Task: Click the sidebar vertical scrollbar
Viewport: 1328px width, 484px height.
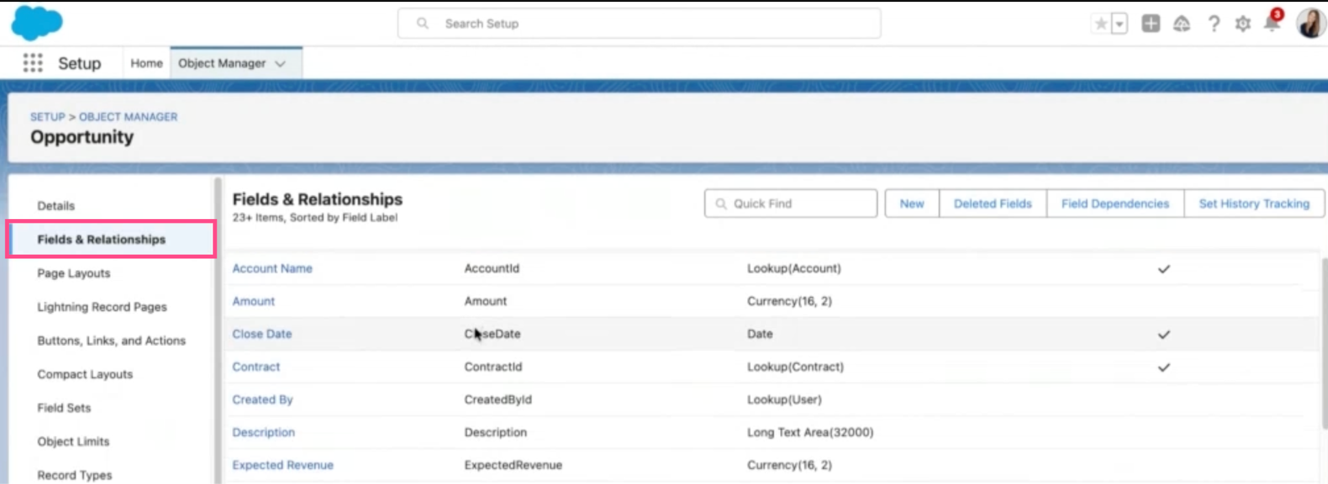Action: 218,330
